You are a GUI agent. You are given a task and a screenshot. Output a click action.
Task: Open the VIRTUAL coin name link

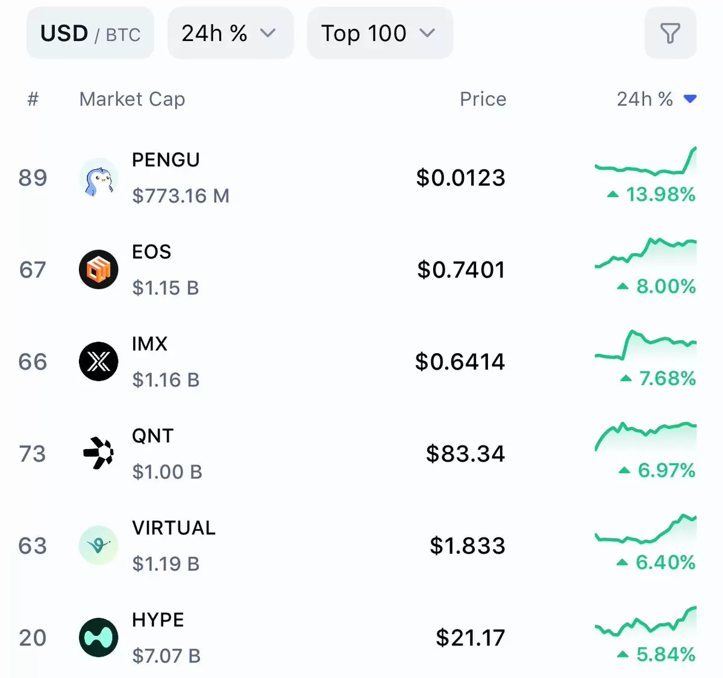pyautogui.click(x=174, y=528)
